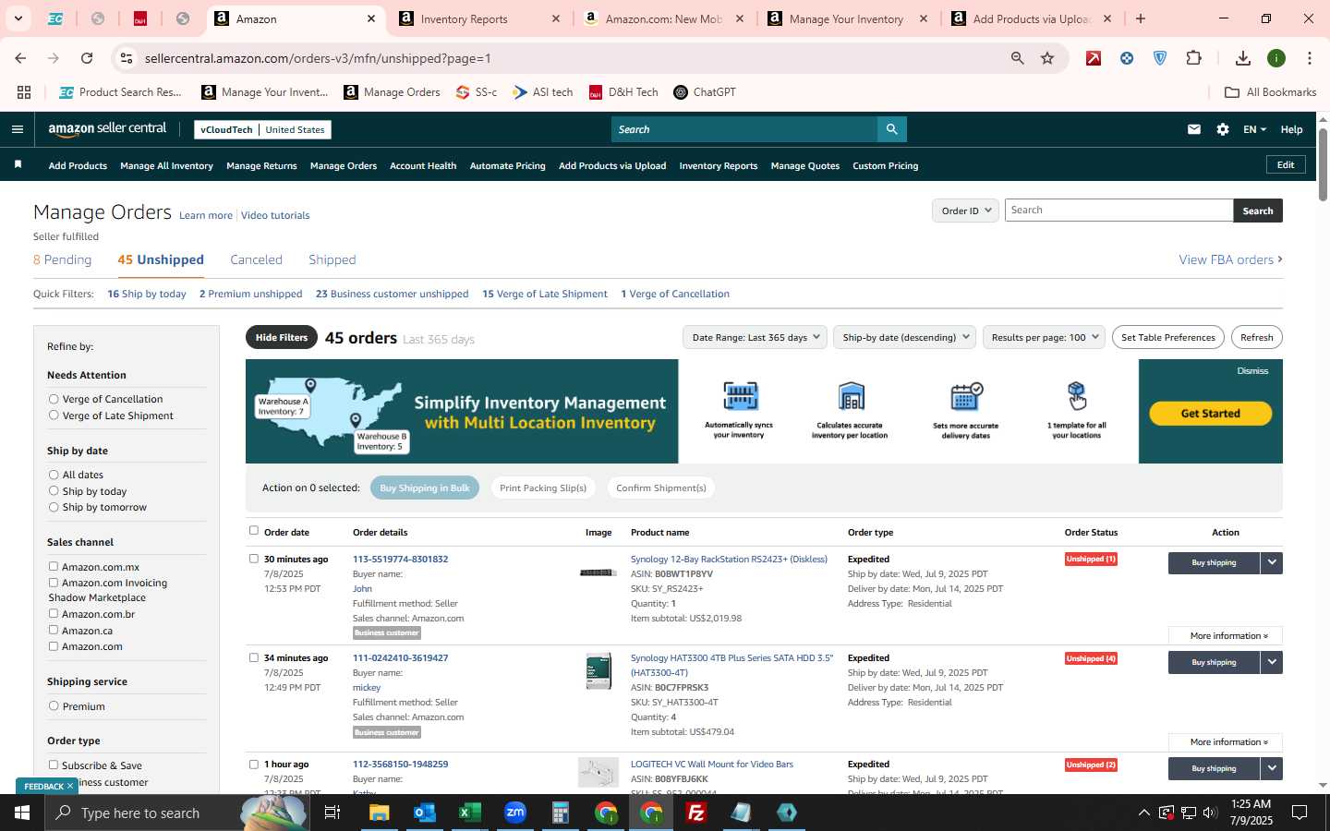Image resolution: width=1330 pixels, height=831 pixels.
Task: Select All dates radio option
Action: (x=54, y=475)
